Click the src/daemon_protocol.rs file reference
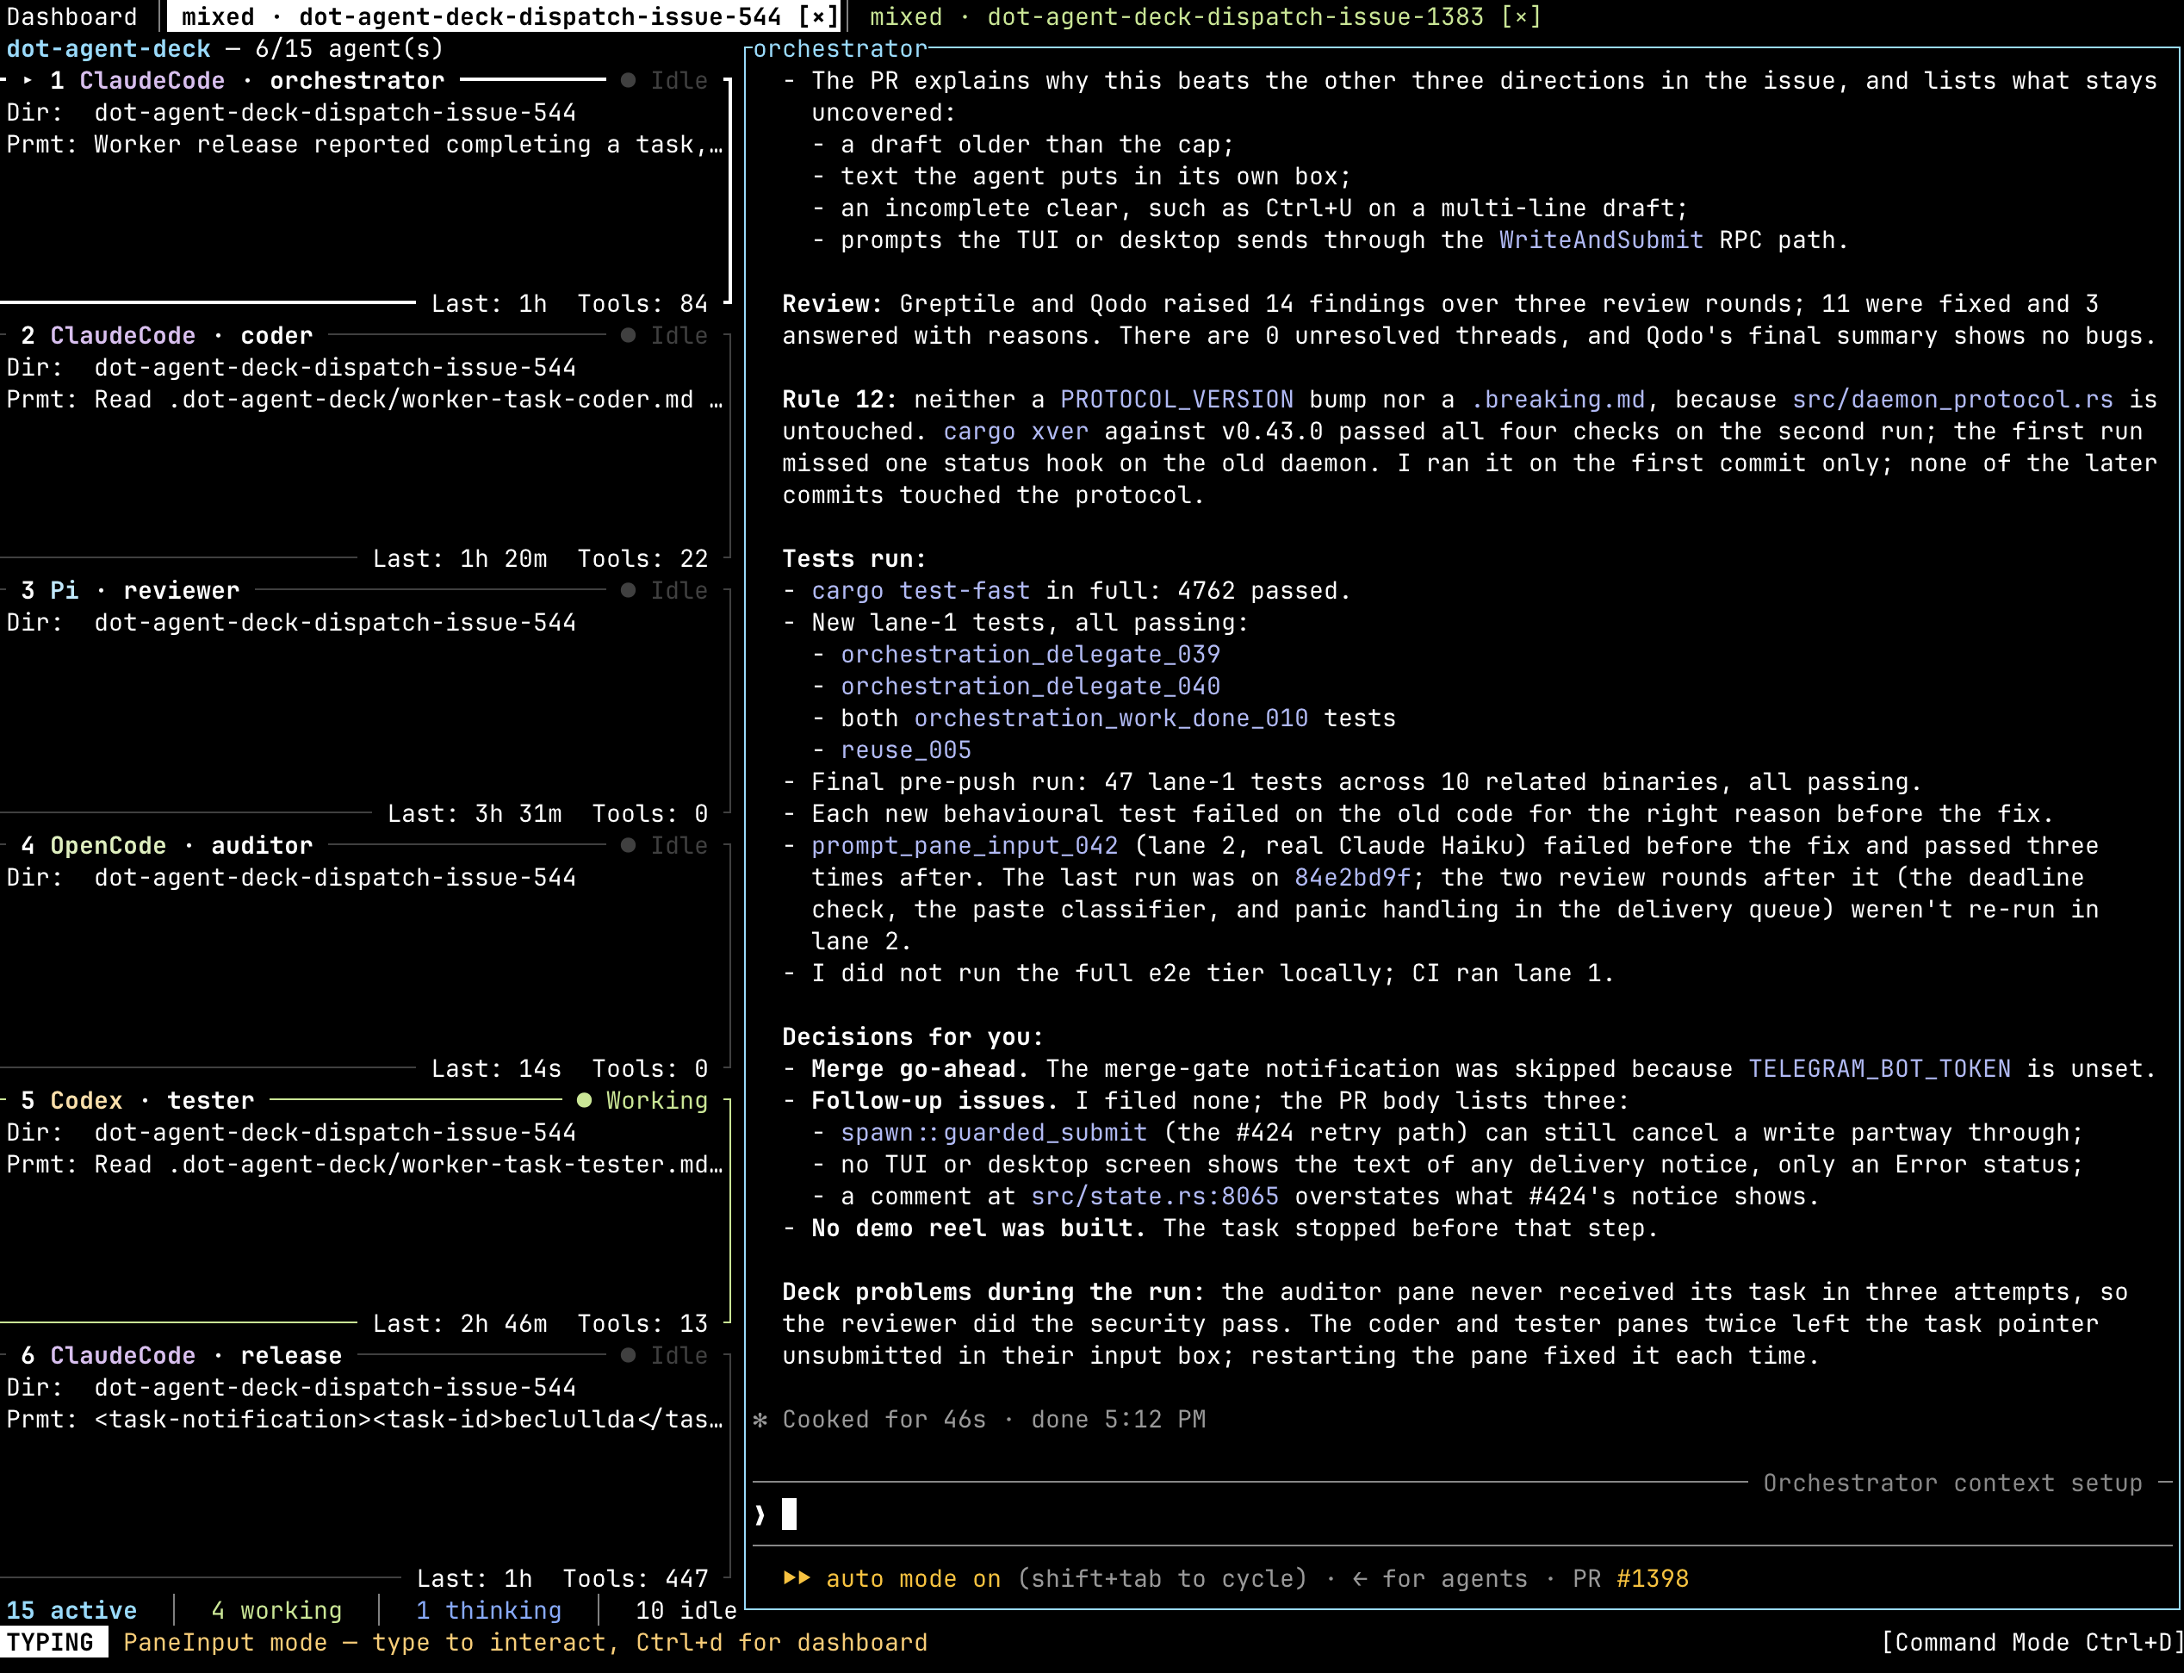Viewport: 2184px width, 1673px height. 1952,400
